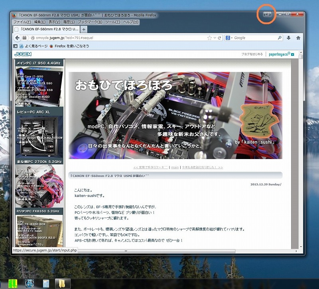Screen dimensions: 319x289
Task: Click the small icon right of the back arrow
Action: click(24, 37)
